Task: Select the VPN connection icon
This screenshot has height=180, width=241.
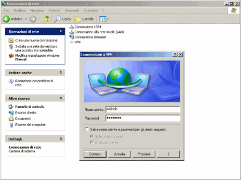Action: (71, 42)
